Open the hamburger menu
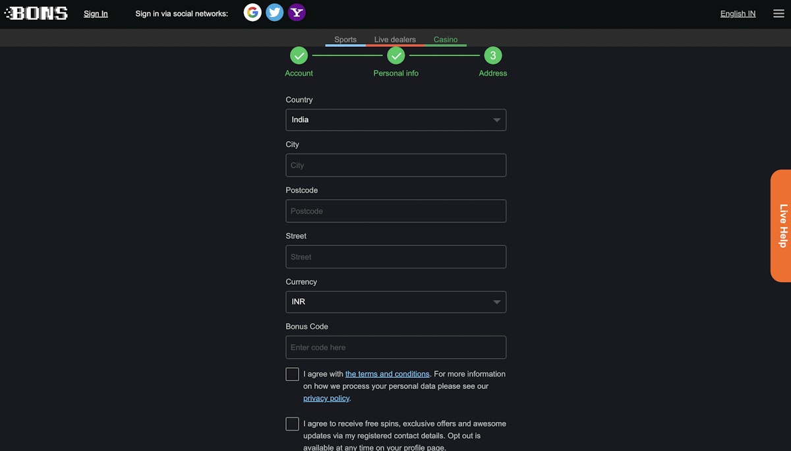 pyautogui.click(x=778, y=13)
